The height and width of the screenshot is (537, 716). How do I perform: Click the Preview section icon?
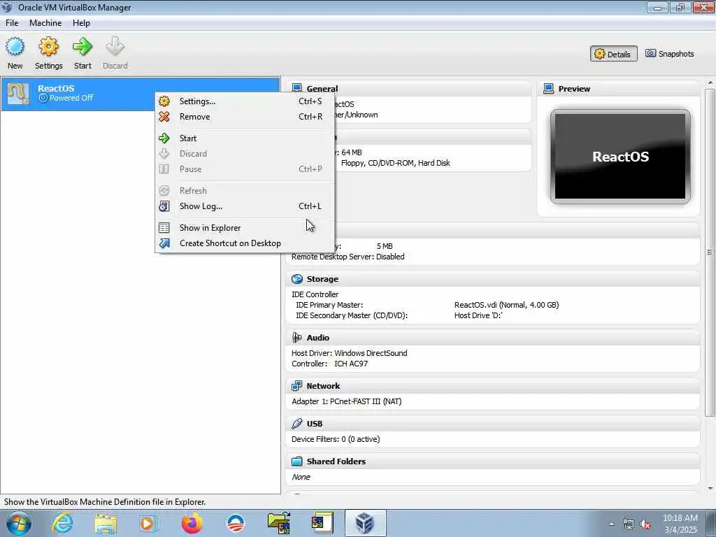coord(548,89)
